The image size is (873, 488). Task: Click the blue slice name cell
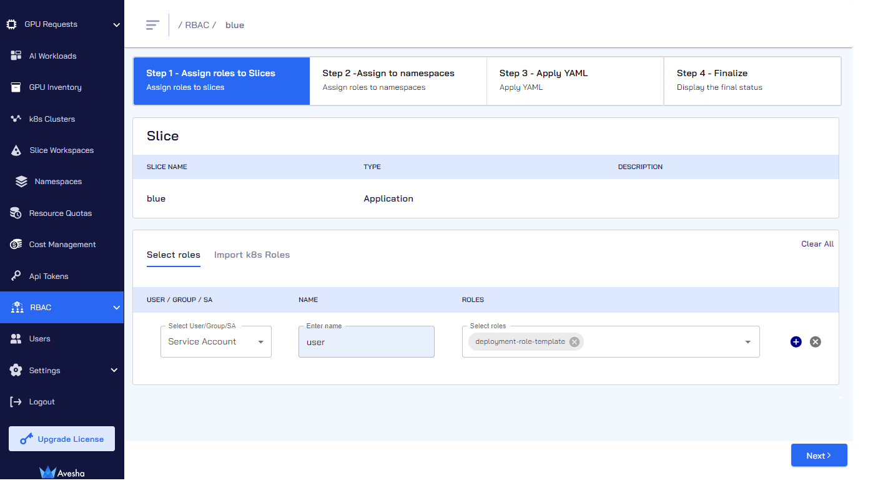[x=156, y=198]
